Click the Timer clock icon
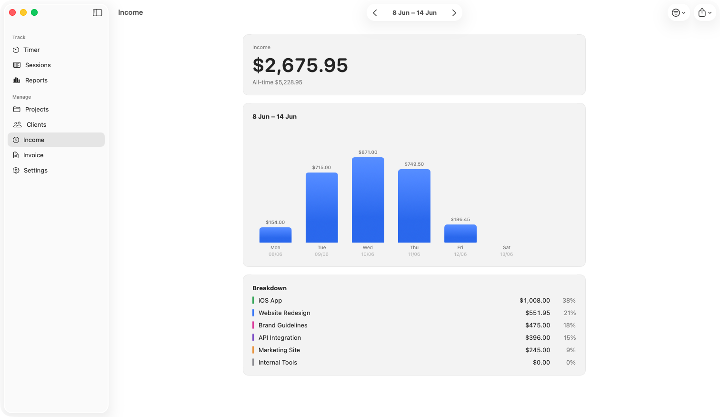The height and width of the screenshot is (417, 720). 16,50
